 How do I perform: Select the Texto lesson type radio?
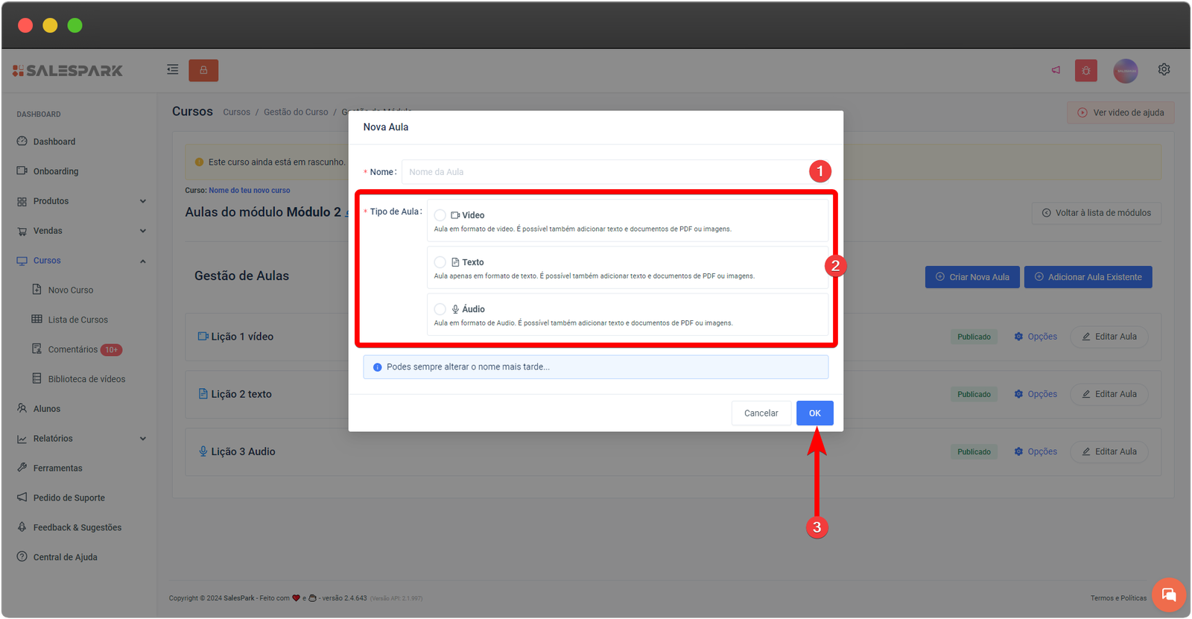point(440,262)
